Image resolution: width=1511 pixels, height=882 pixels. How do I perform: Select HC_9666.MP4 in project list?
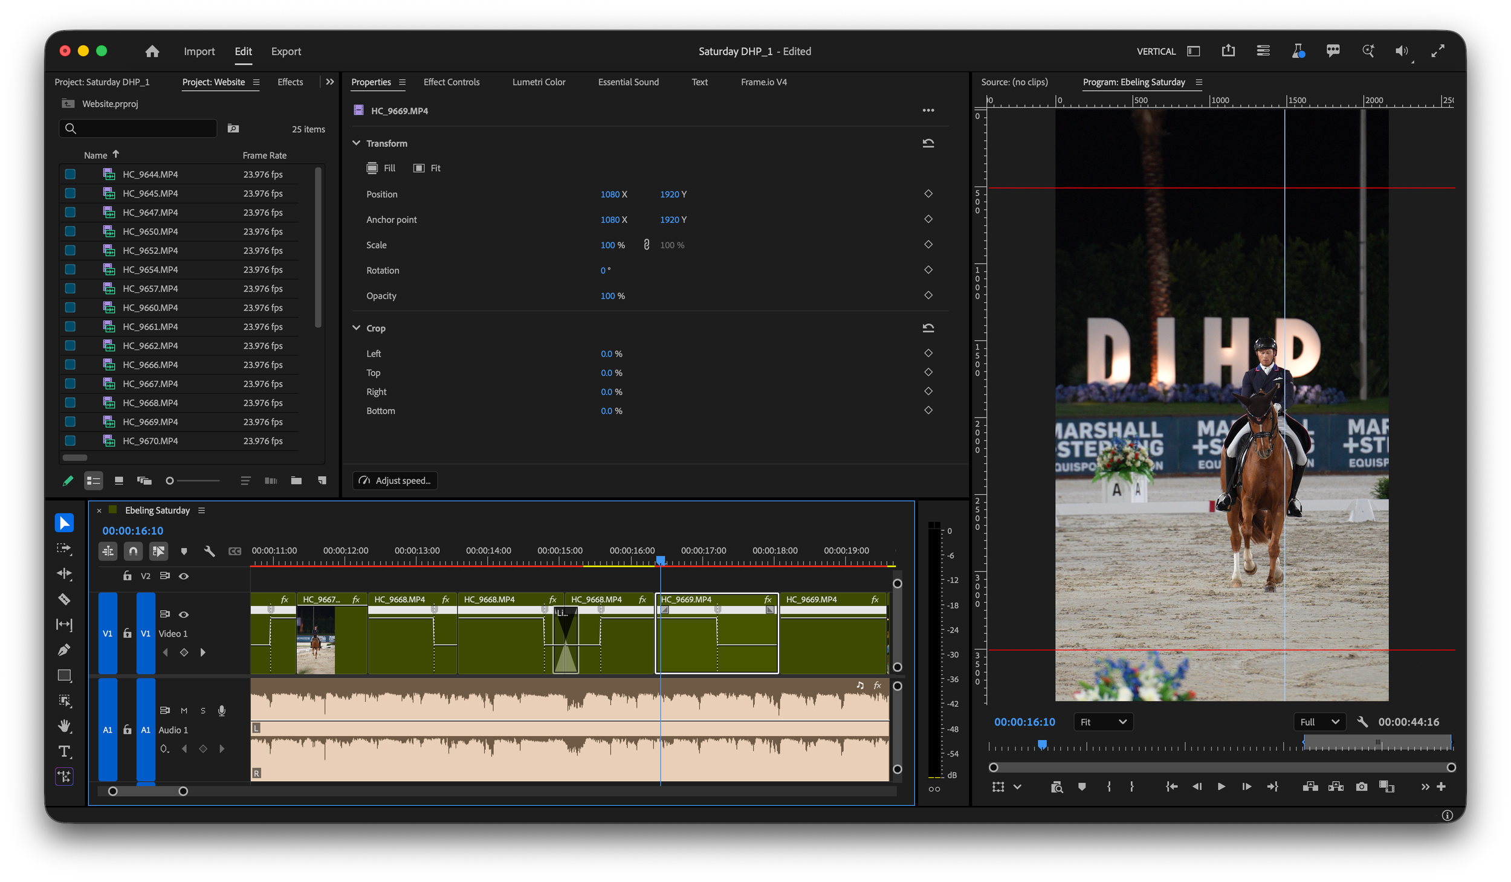[x=150, y=365]
